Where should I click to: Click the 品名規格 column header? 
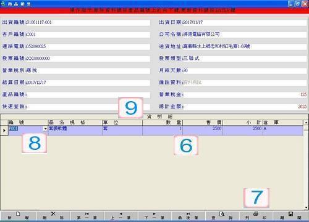75,123
